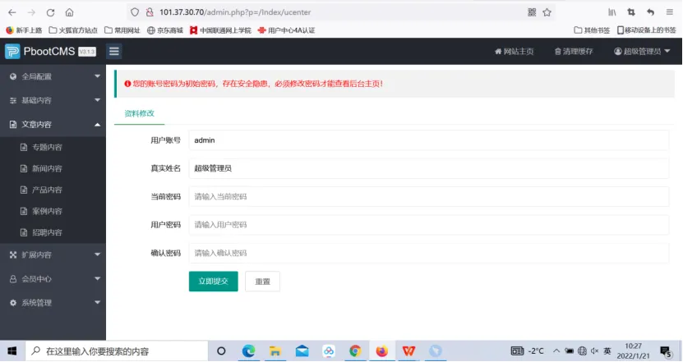683x362 pixels.
Task: Toggle the sidebar hamburger menu button
Action: (x=114, y=52)
